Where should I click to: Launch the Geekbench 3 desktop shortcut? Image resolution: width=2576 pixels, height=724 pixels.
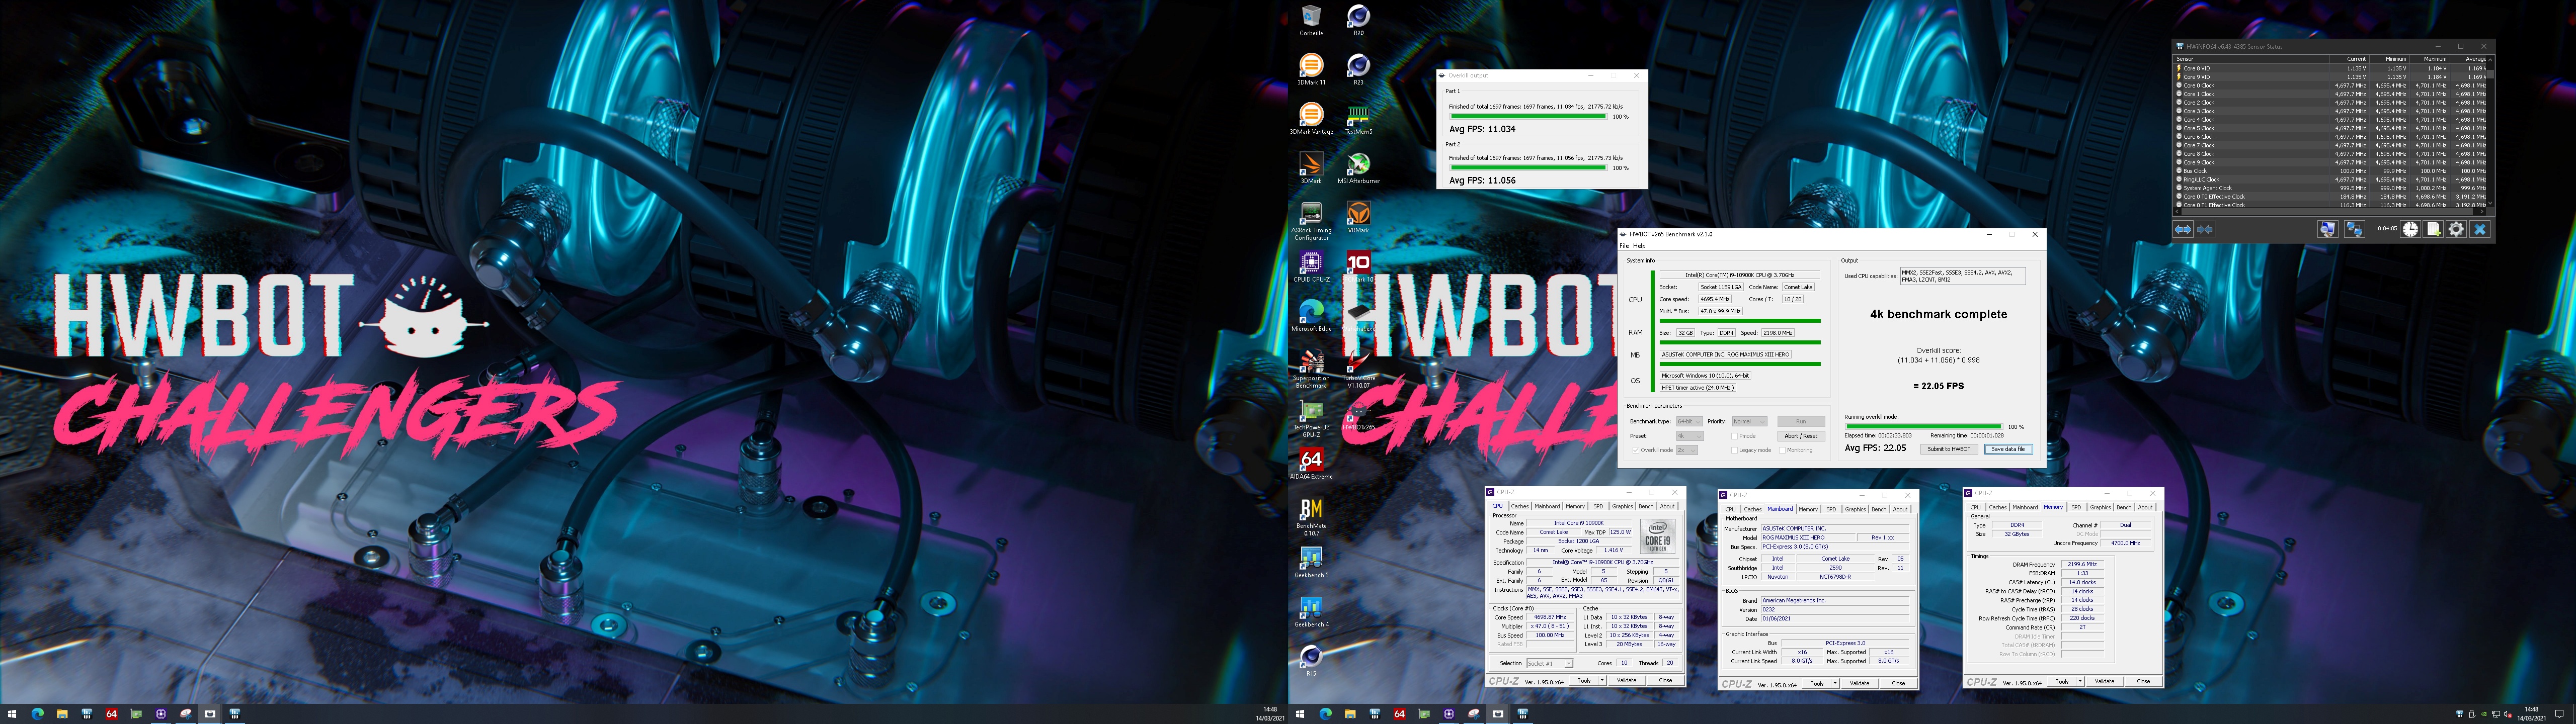(x=1311, y=562)
